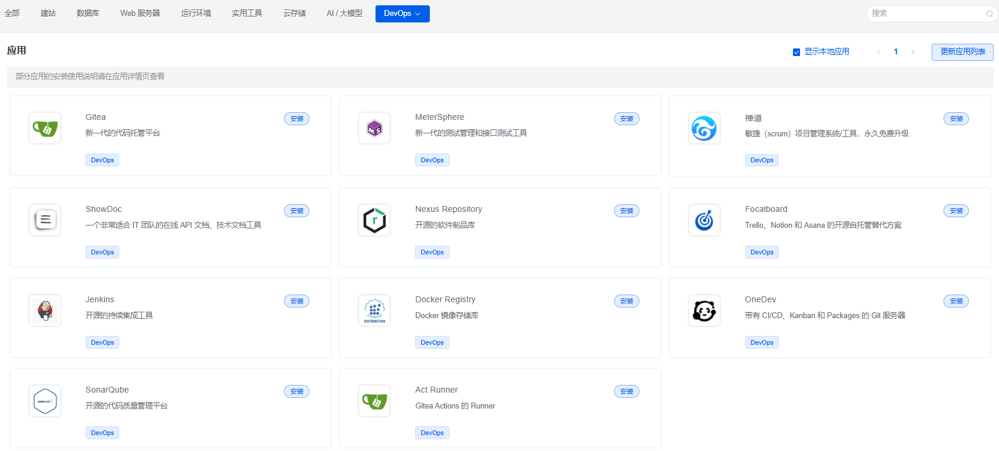Open the 禅道 app title

[753, 118]
